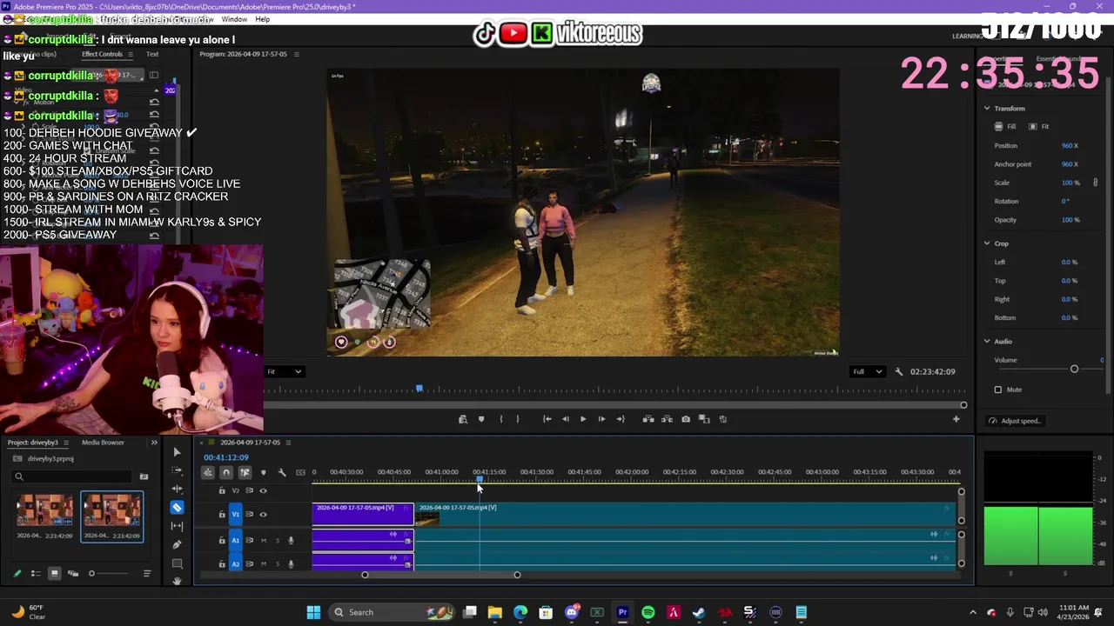Screen dimensions: 1114x626
Task: Click Mark In in the Program monitor
Action: (x=500, y=419)
